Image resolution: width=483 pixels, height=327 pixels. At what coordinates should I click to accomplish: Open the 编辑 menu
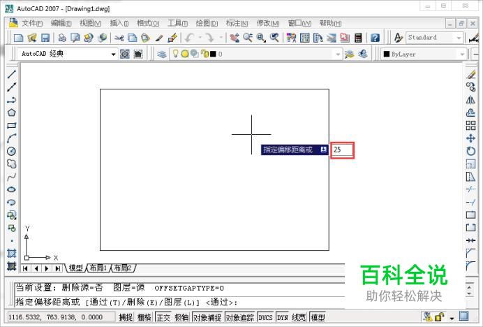tap(61, 23)
